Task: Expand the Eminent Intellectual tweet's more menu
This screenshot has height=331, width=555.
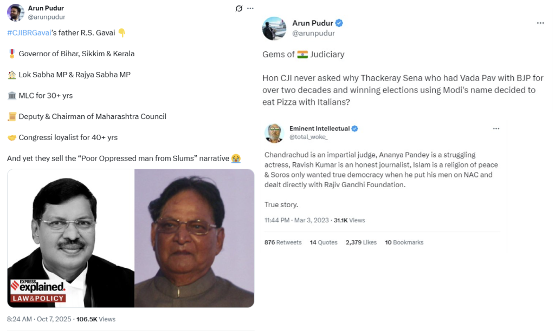Action: [x=496, y=129]
